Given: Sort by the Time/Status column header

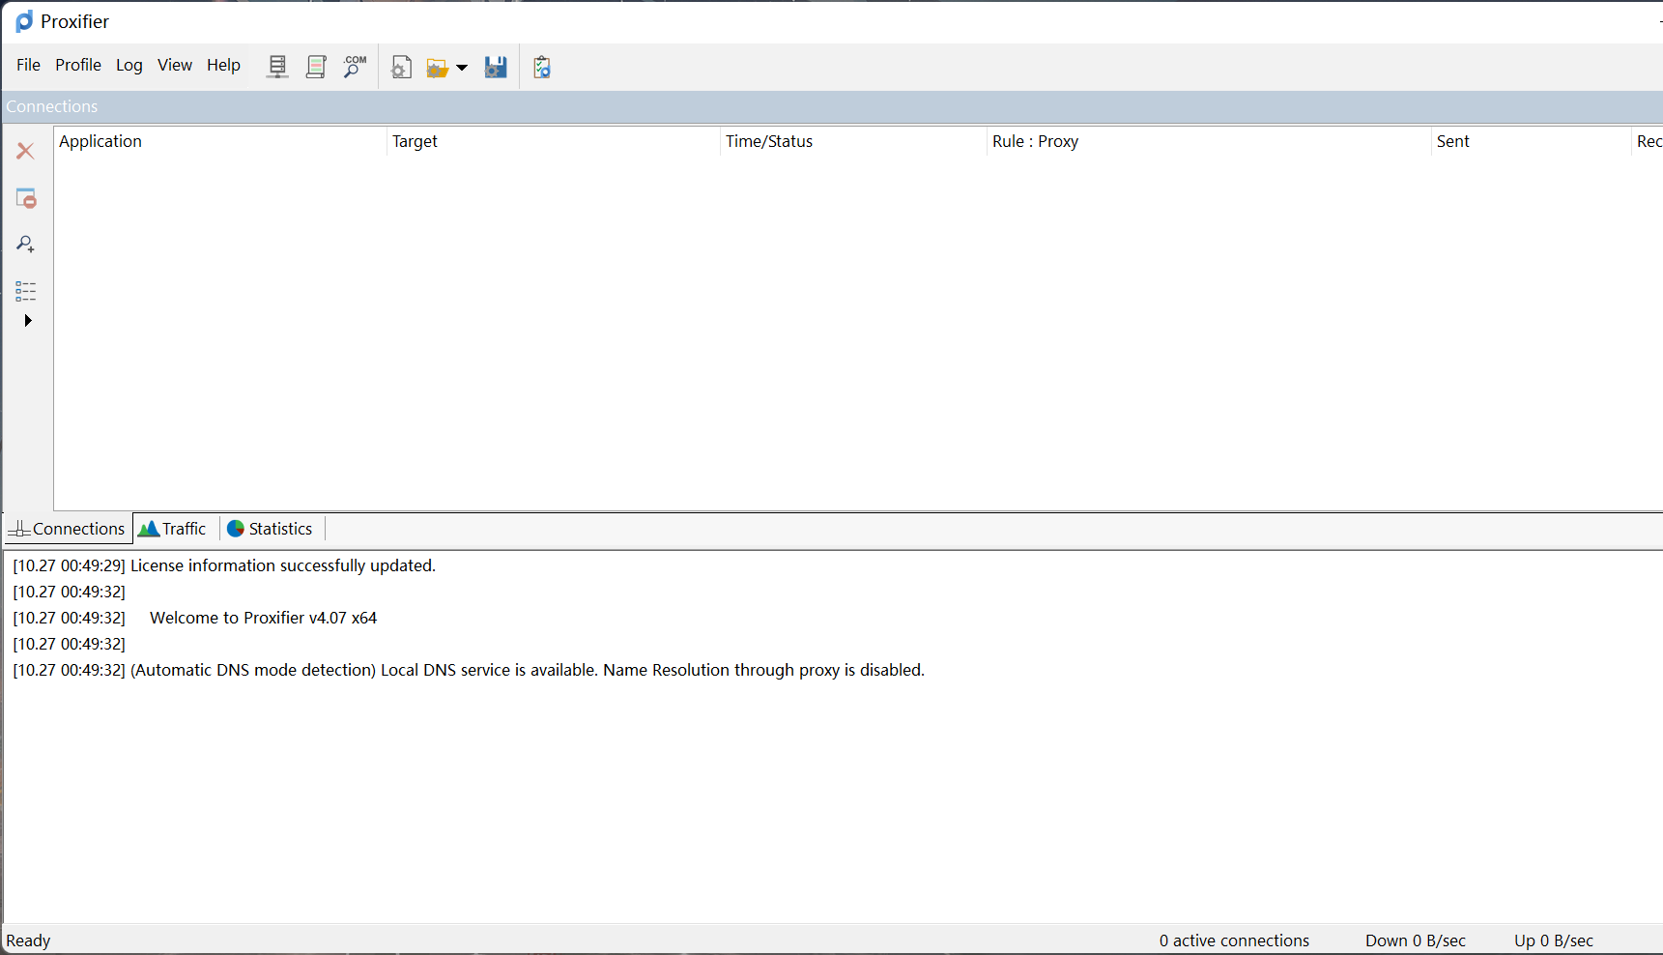Looking at the screenshot, I should (853, 141).
